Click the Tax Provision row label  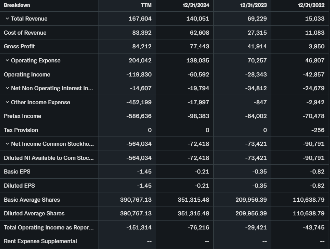point(21,130)
